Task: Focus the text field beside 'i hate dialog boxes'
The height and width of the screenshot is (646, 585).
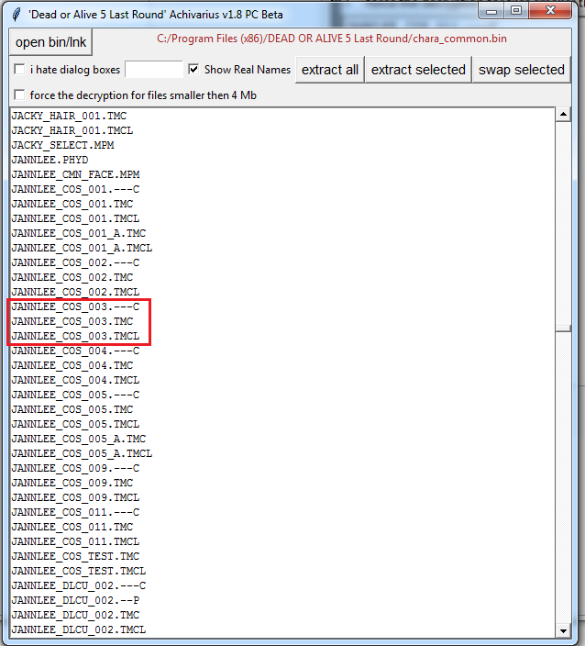Action: (154, 69)
